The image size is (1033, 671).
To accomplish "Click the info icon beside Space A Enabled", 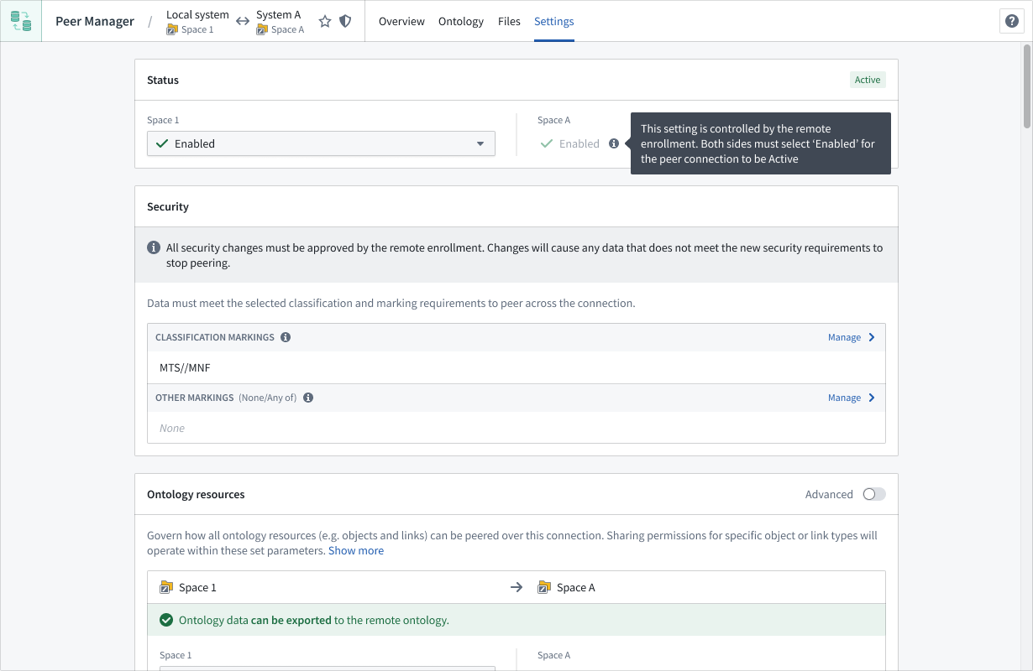I will click(x=614, y=143).
